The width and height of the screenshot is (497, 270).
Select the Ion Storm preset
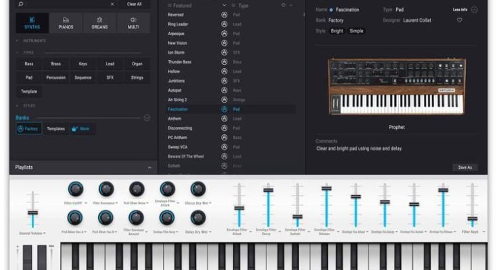(177, 52)
